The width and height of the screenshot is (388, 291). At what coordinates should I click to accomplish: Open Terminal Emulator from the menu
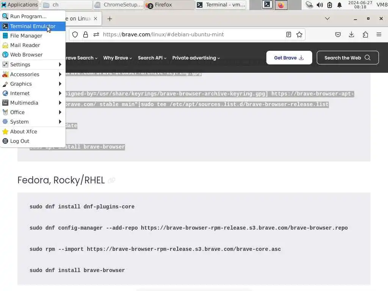[x=33, y=26]
